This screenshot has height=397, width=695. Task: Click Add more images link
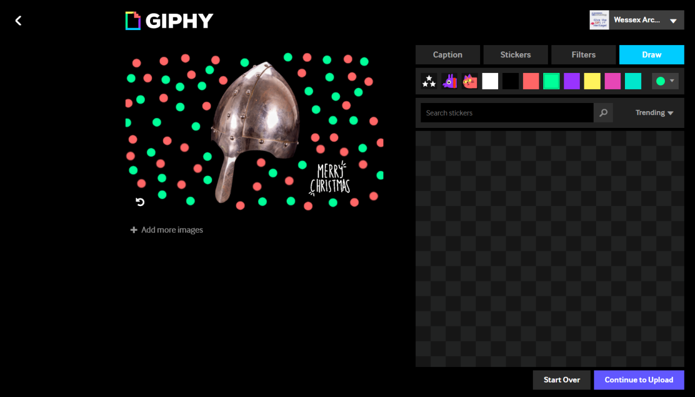click(167, 230)
